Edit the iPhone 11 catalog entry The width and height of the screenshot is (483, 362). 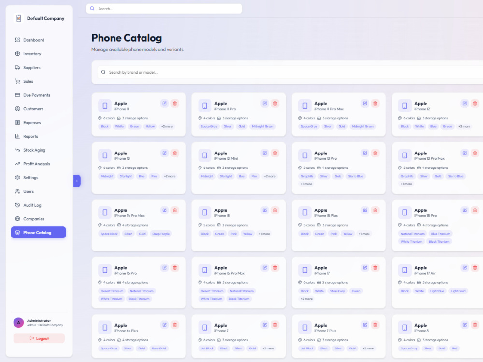point(165,103)
